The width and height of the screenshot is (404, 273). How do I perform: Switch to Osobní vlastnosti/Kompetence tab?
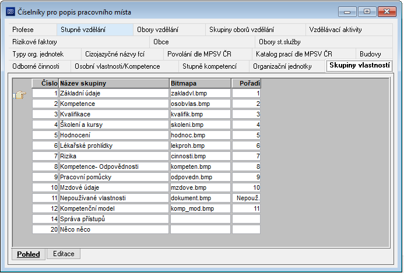coord(124,66)
